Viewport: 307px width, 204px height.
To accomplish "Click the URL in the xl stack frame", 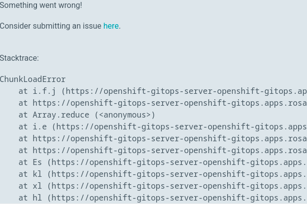I will click(179, 186).
